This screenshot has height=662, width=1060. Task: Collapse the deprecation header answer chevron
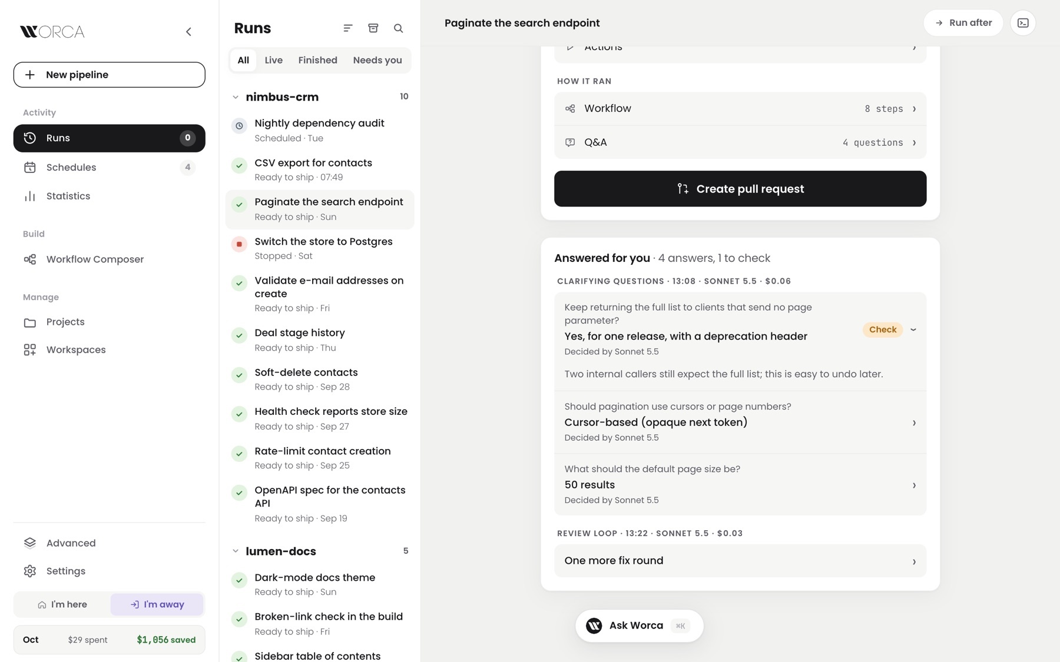click(x=913, y=330)
